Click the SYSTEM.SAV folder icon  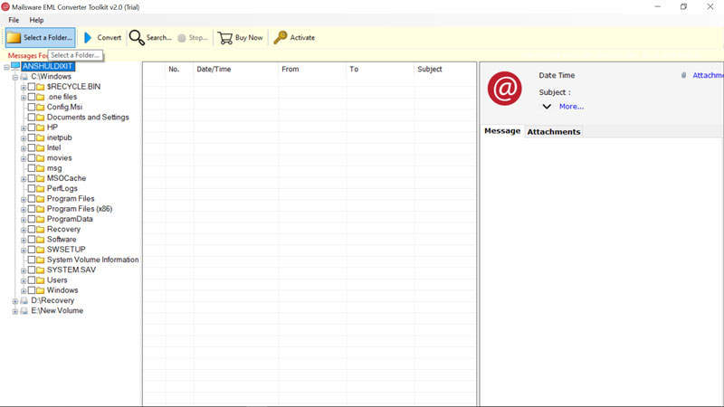point(40,270)
